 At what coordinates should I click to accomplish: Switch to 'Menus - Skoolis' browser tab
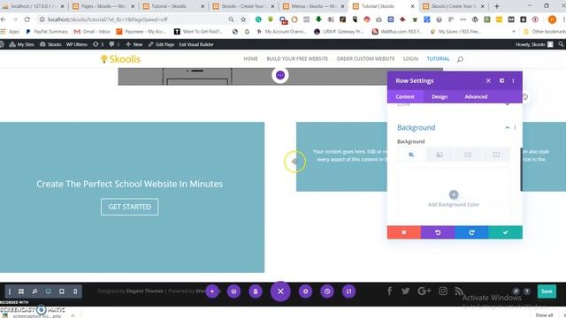[x=313, y=6]
